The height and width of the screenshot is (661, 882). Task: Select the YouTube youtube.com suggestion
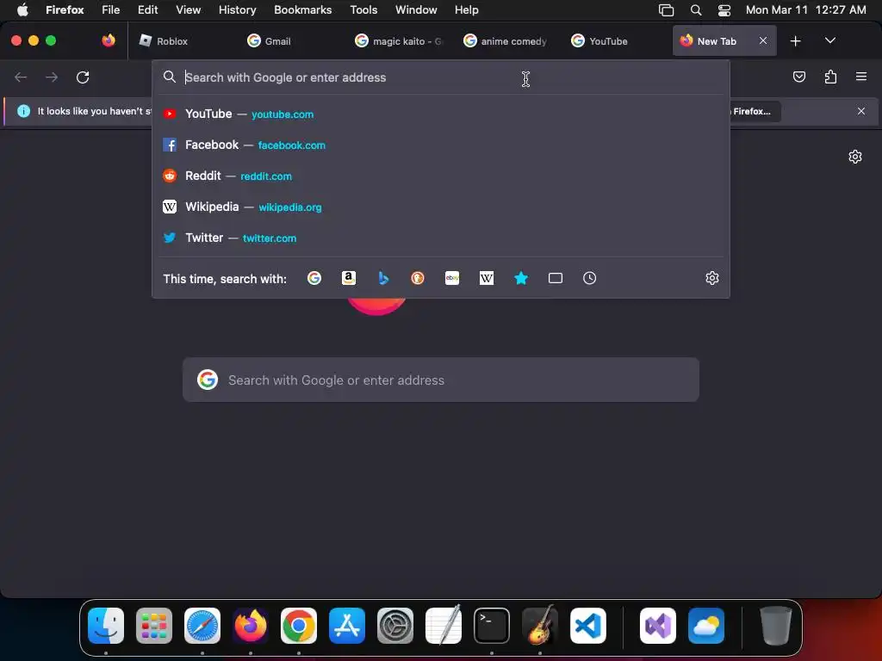click(441, 114)
